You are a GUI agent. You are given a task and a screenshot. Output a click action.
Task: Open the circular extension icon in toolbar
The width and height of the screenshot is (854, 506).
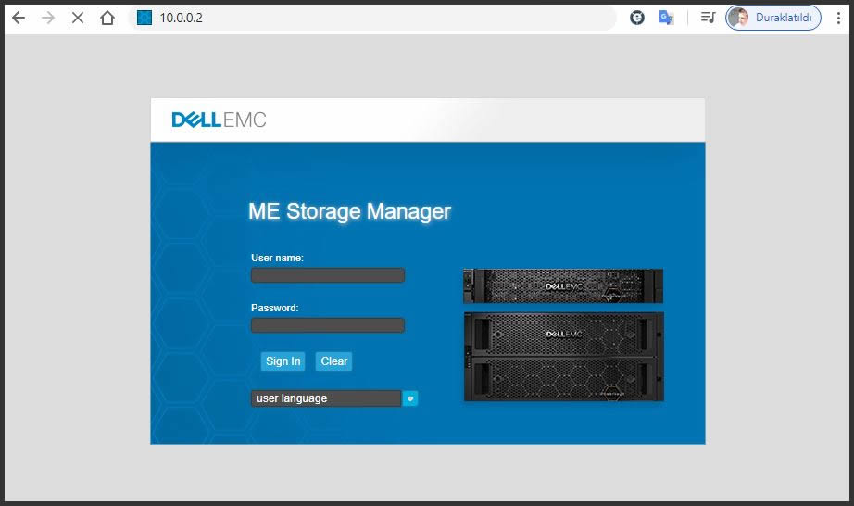[x=636, y=18]
